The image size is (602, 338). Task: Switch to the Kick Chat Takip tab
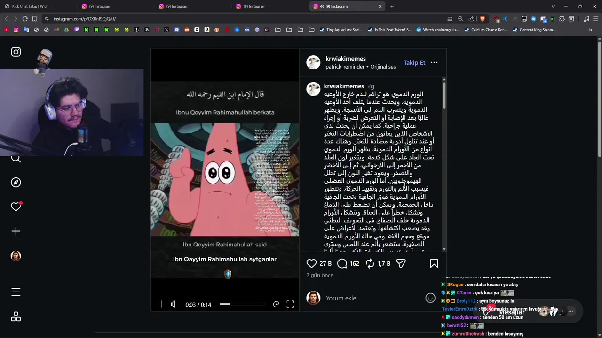coord(39,6)
